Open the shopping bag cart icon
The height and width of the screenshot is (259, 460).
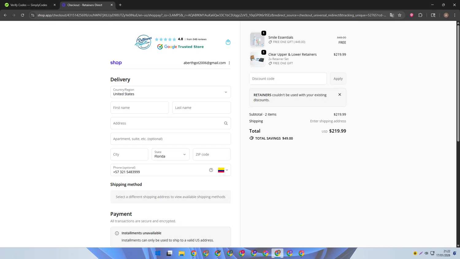(x=228, y=42)
